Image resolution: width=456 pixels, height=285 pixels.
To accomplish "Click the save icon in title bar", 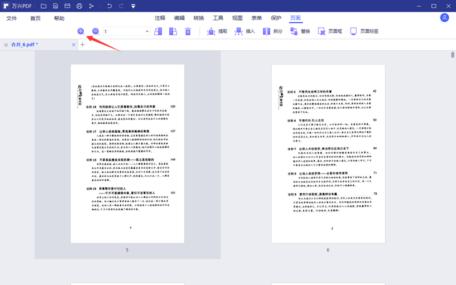I will click(x=55, y=6).
